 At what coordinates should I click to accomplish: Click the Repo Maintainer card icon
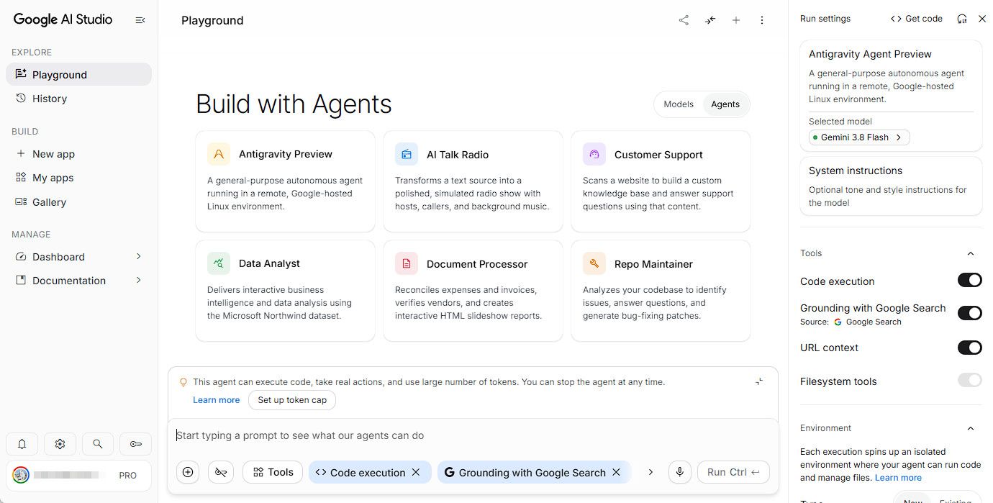pyautogui.click(x=594, y=263)
